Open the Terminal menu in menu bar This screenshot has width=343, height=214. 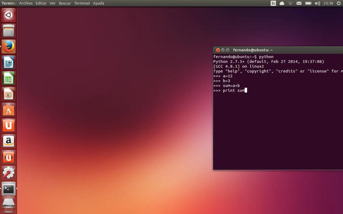click(82, 3)
